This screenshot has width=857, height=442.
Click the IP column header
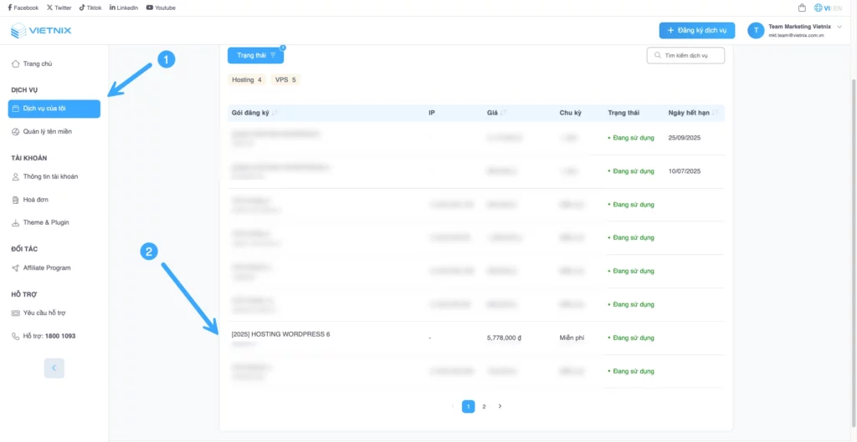(432, 113)
